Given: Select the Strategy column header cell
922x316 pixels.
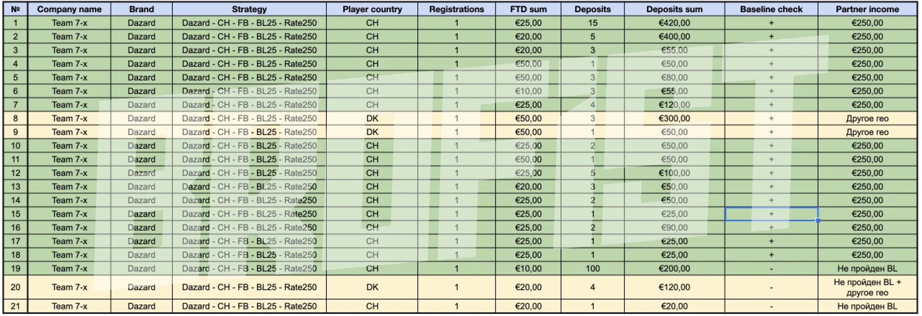Looking at the screenshot, I should click(x=249, y=9).
